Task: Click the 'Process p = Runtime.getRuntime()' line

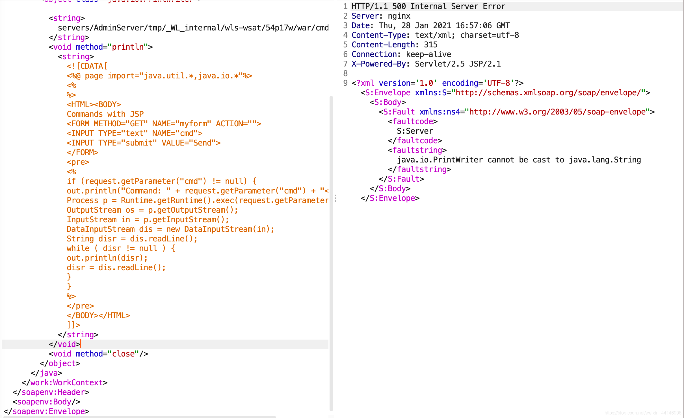Action: (198, 200)
